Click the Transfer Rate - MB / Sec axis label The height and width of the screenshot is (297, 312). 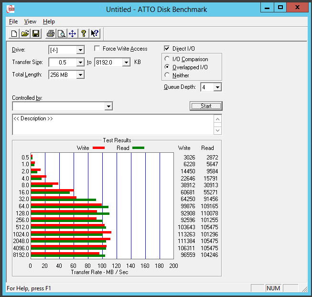click(x=99, y=272)
